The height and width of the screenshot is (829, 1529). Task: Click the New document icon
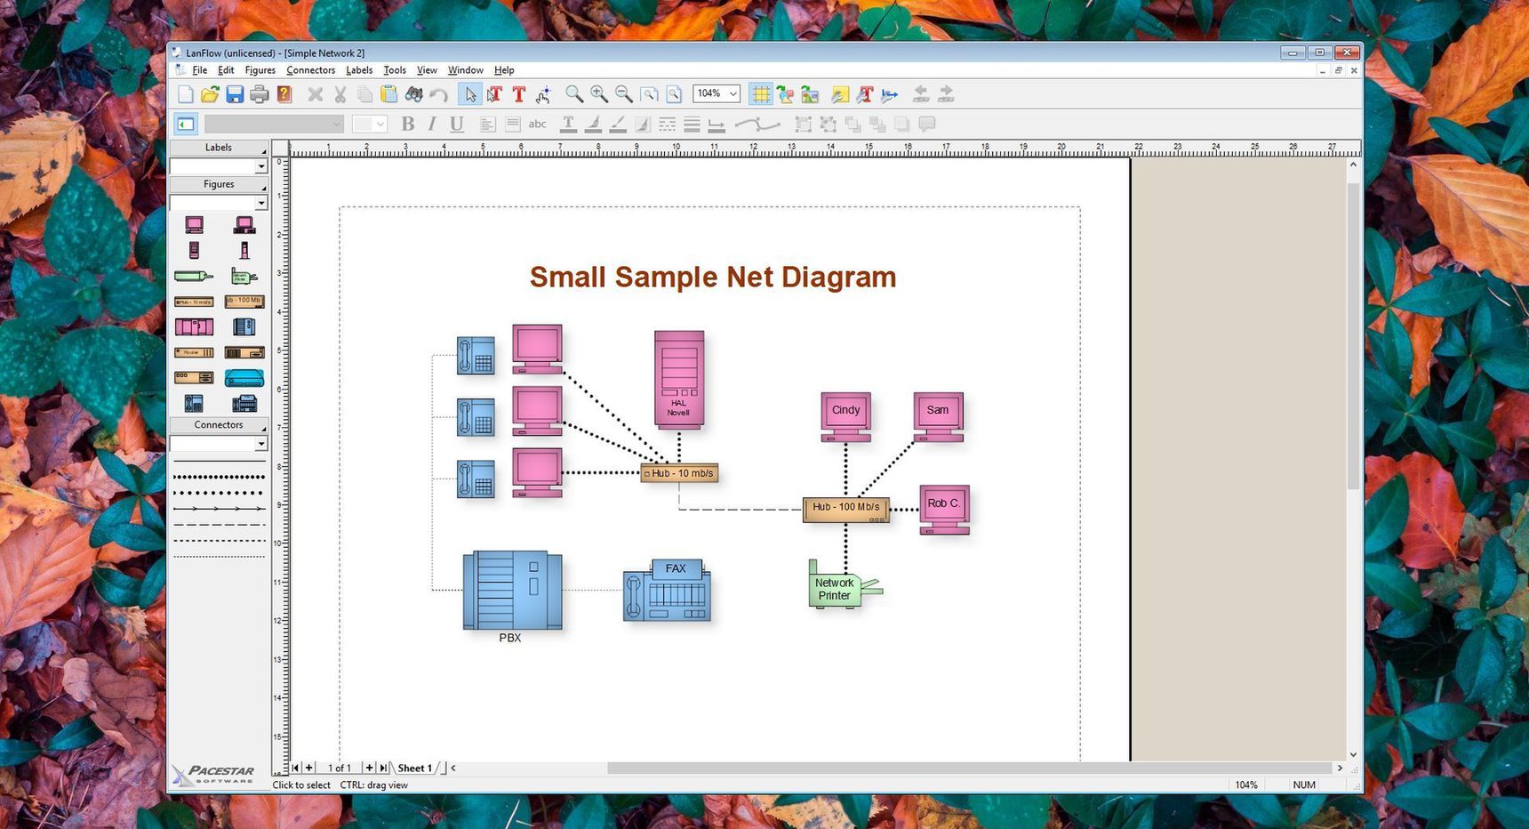(186, 94)
